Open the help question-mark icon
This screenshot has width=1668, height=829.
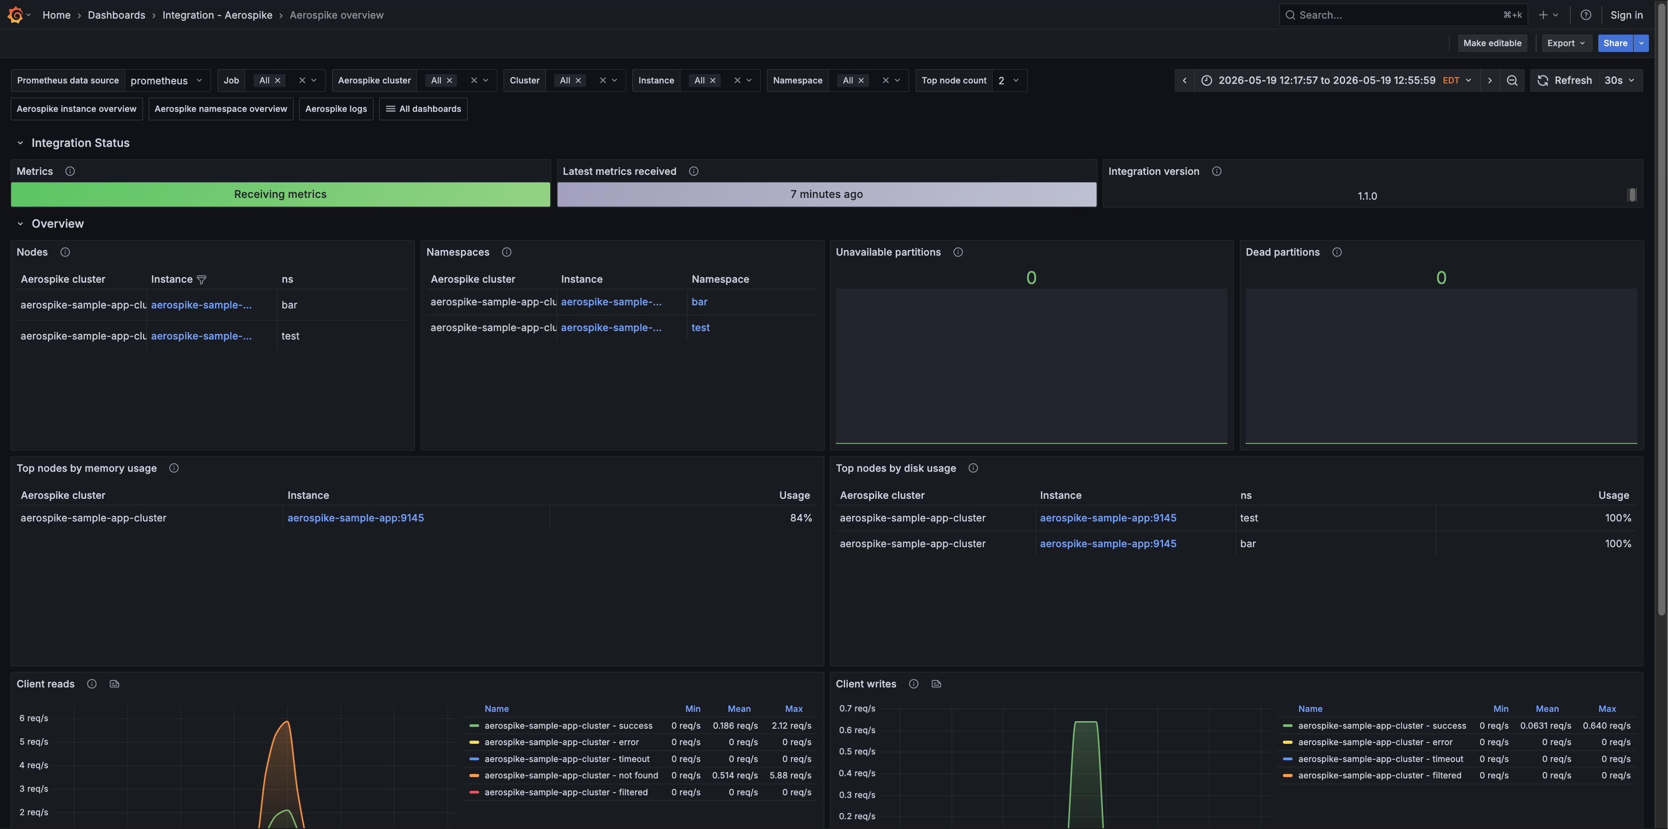tap(1585, 15)
